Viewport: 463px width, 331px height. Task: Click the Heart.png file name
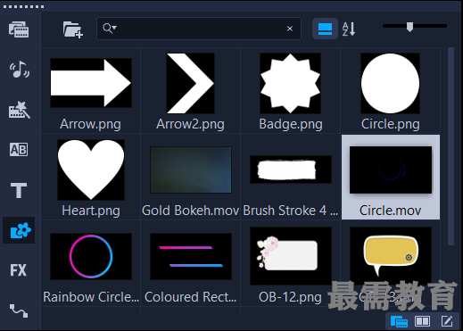tap(91, 211)
